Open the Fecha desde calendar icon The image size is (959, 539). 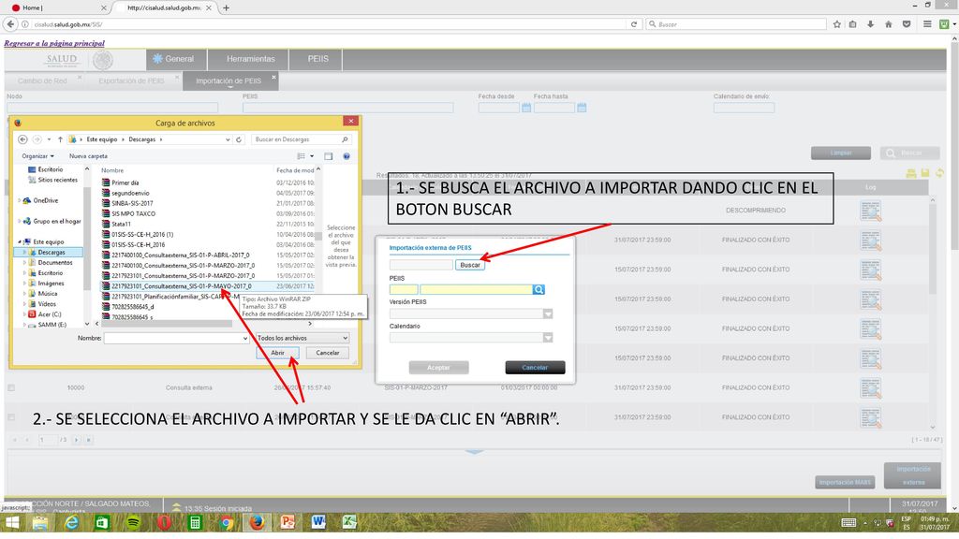526,108
